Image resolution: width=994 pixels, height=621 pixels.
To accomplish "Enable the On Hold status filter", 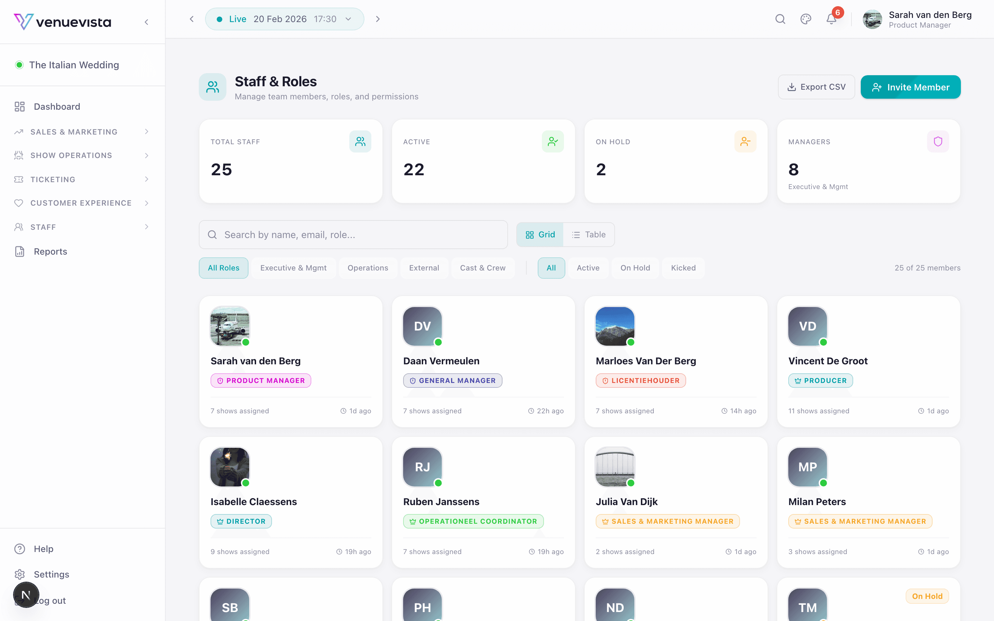I will click(635, 267).
